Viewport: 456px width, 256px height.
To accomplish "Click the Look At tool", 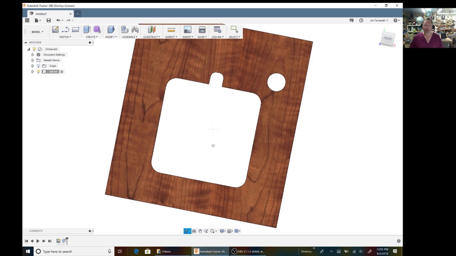I will pyautogui.click(x=194, y=231).
